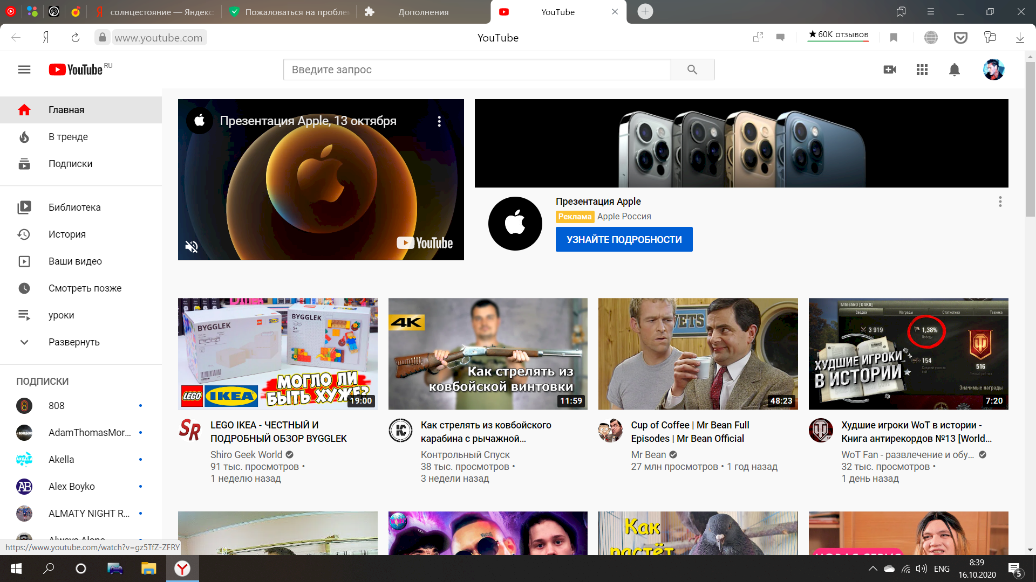Start a search with the magnifier icon
The height and width of the screenshot is (582, 1036).
click(692, 70)
